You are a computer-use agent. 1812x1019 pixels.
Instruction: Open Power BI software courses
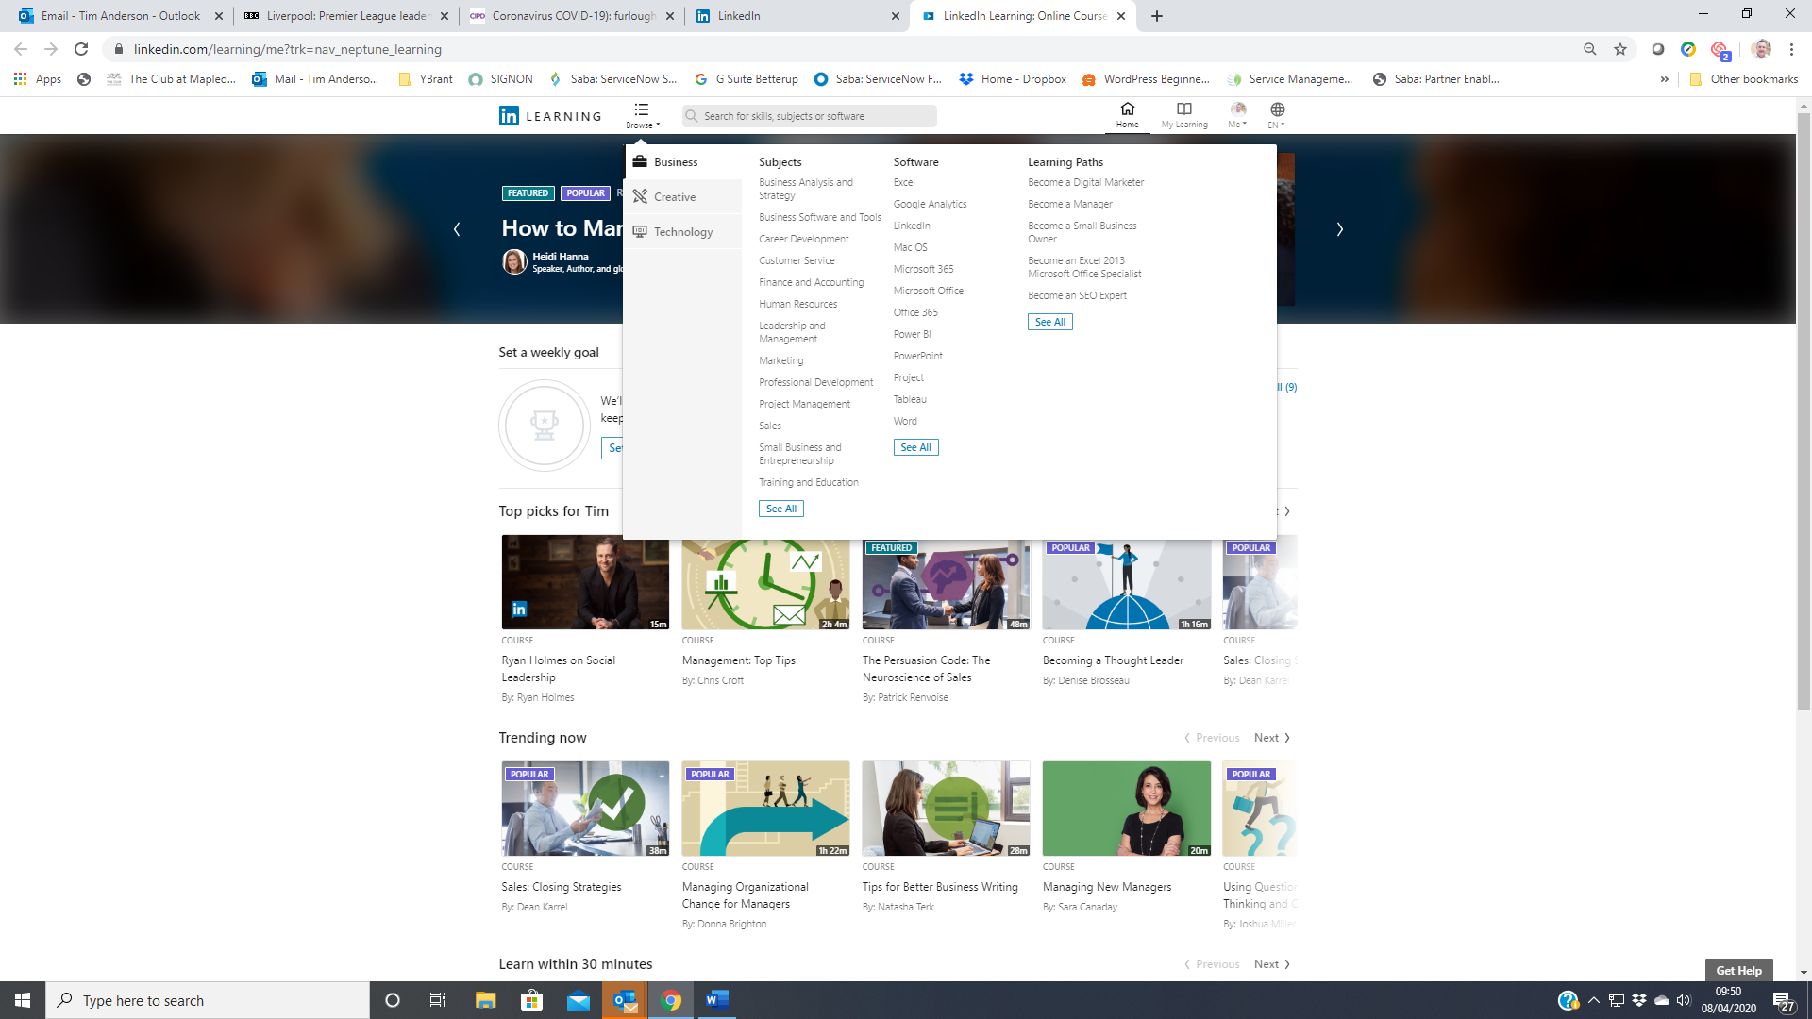click(912, 334)
